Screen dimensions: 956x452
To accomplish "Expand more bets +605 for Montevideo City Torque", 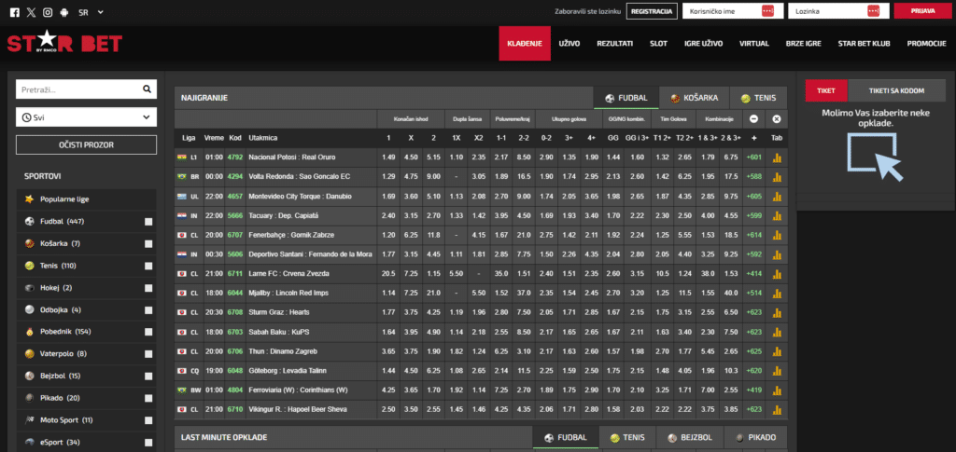I will [753, 197].
